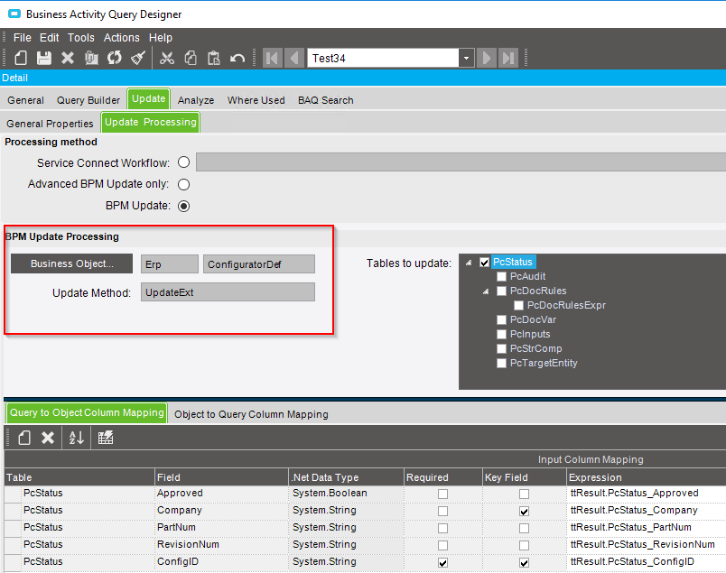Open the Test34 query ID dropdown
726x573 pixels.
(x=466, y=58)
